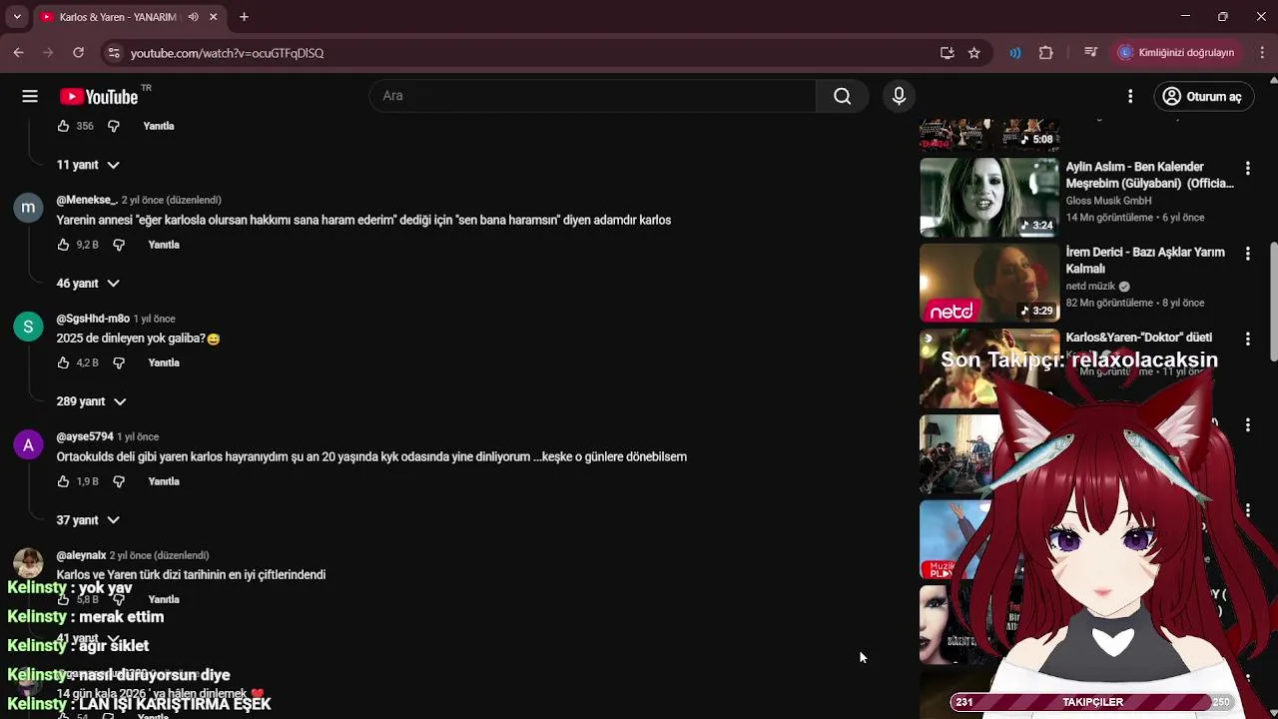Select the Karlos & Yaren tab

(117, 17)
